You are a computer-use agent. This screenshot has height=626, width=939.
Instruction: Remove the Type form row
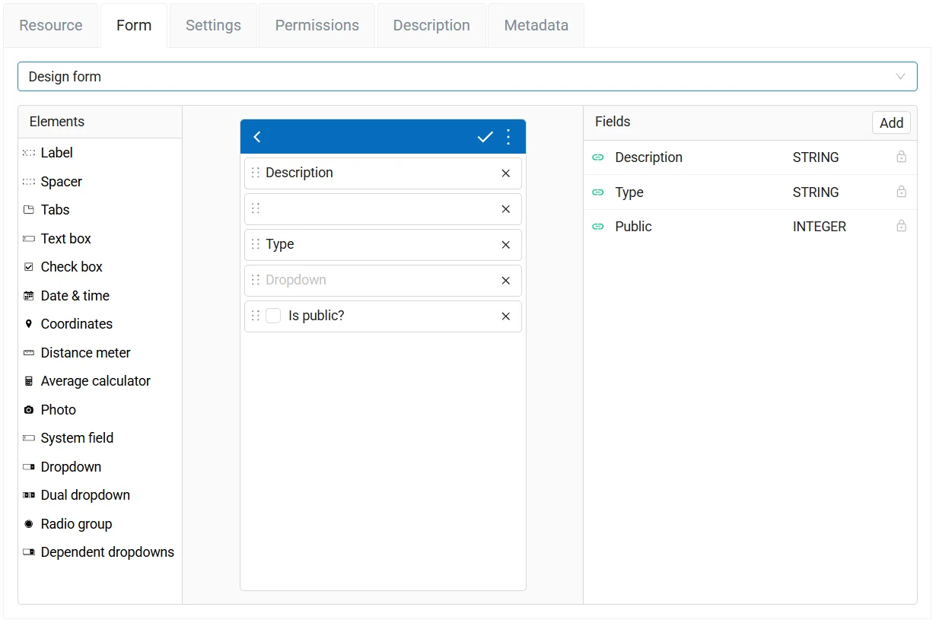point(506,245)
